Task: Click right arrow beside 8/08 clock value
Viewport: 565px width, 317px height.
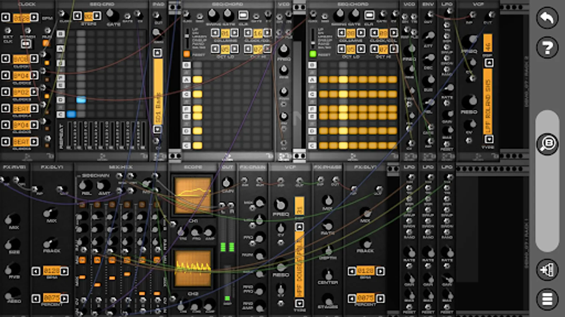Action: [34, 58]
